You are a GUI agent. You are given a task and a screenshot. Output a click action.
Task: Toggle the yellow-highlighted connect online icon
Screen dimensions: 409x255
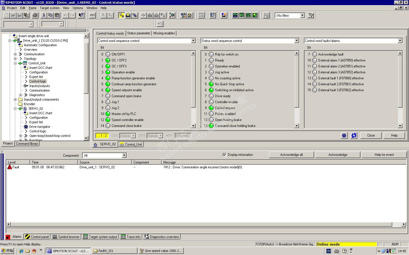[122, 15]
